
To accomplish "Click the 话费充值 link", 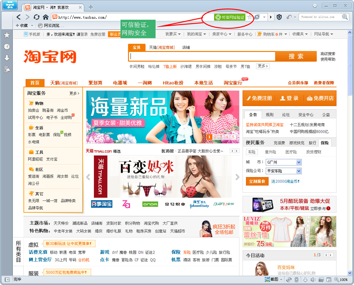I will (38, 252).
